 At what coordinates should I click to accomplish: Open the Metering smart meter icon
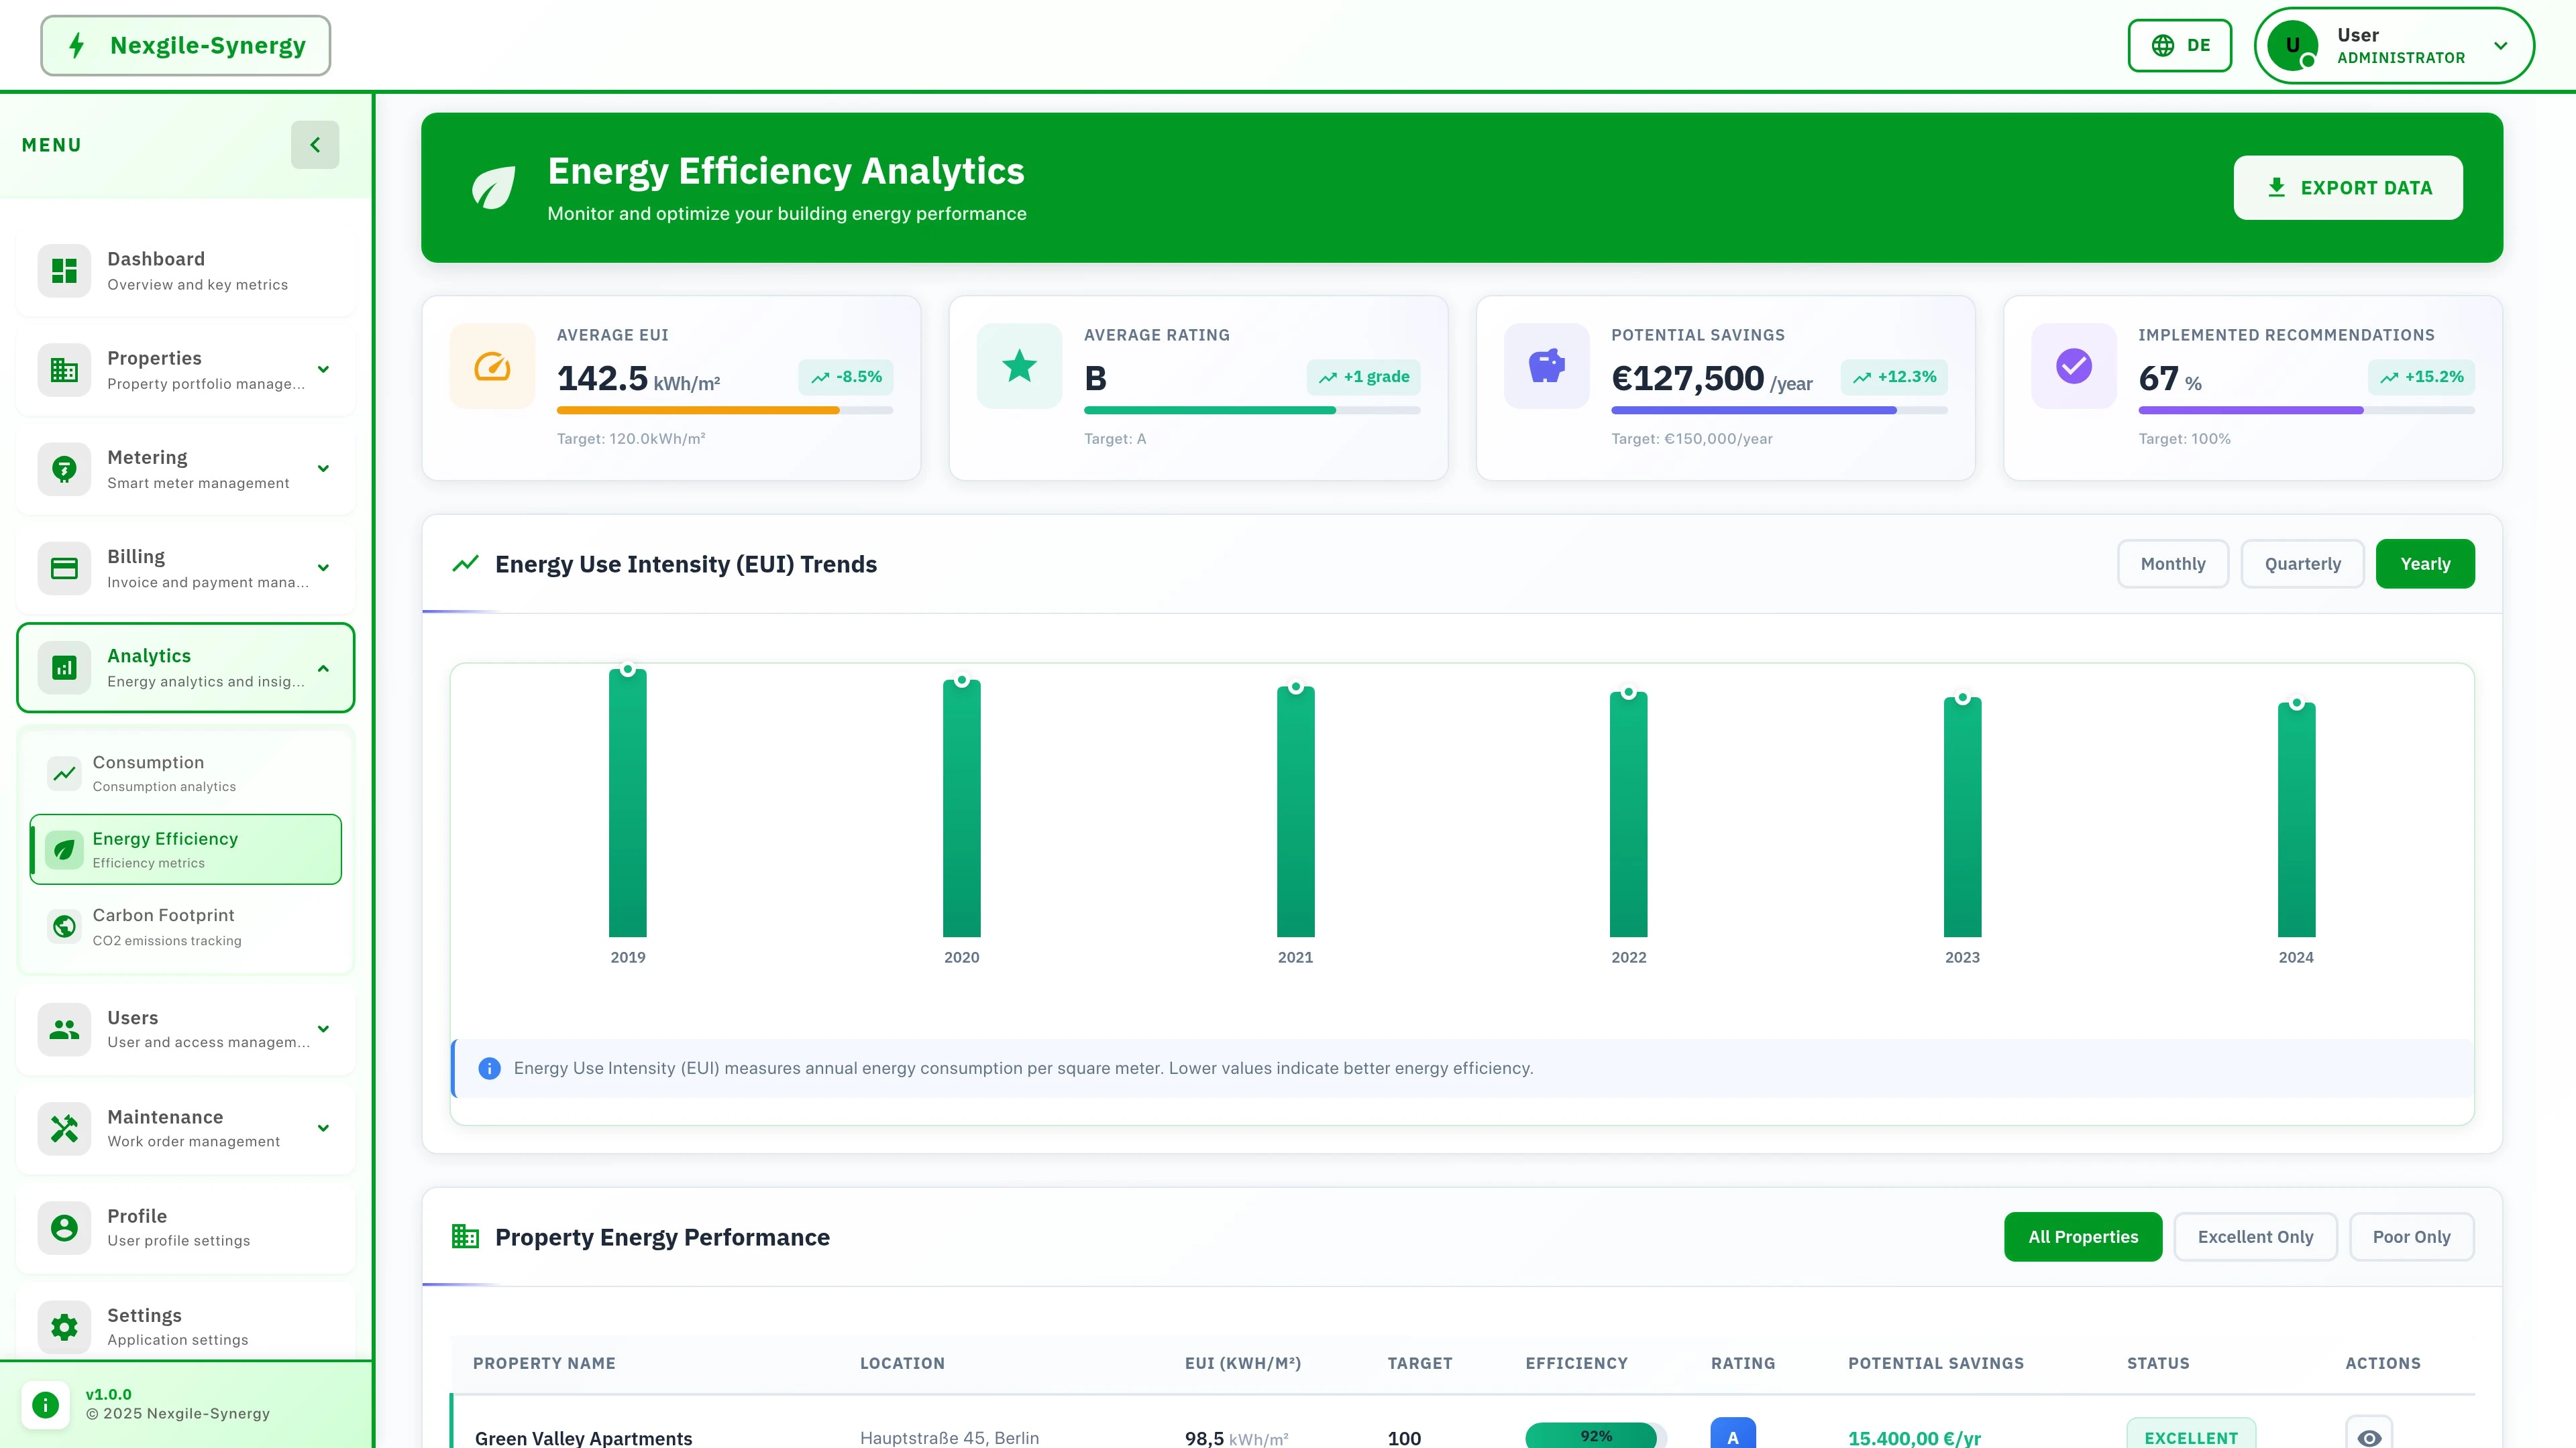tap(64, 469)
